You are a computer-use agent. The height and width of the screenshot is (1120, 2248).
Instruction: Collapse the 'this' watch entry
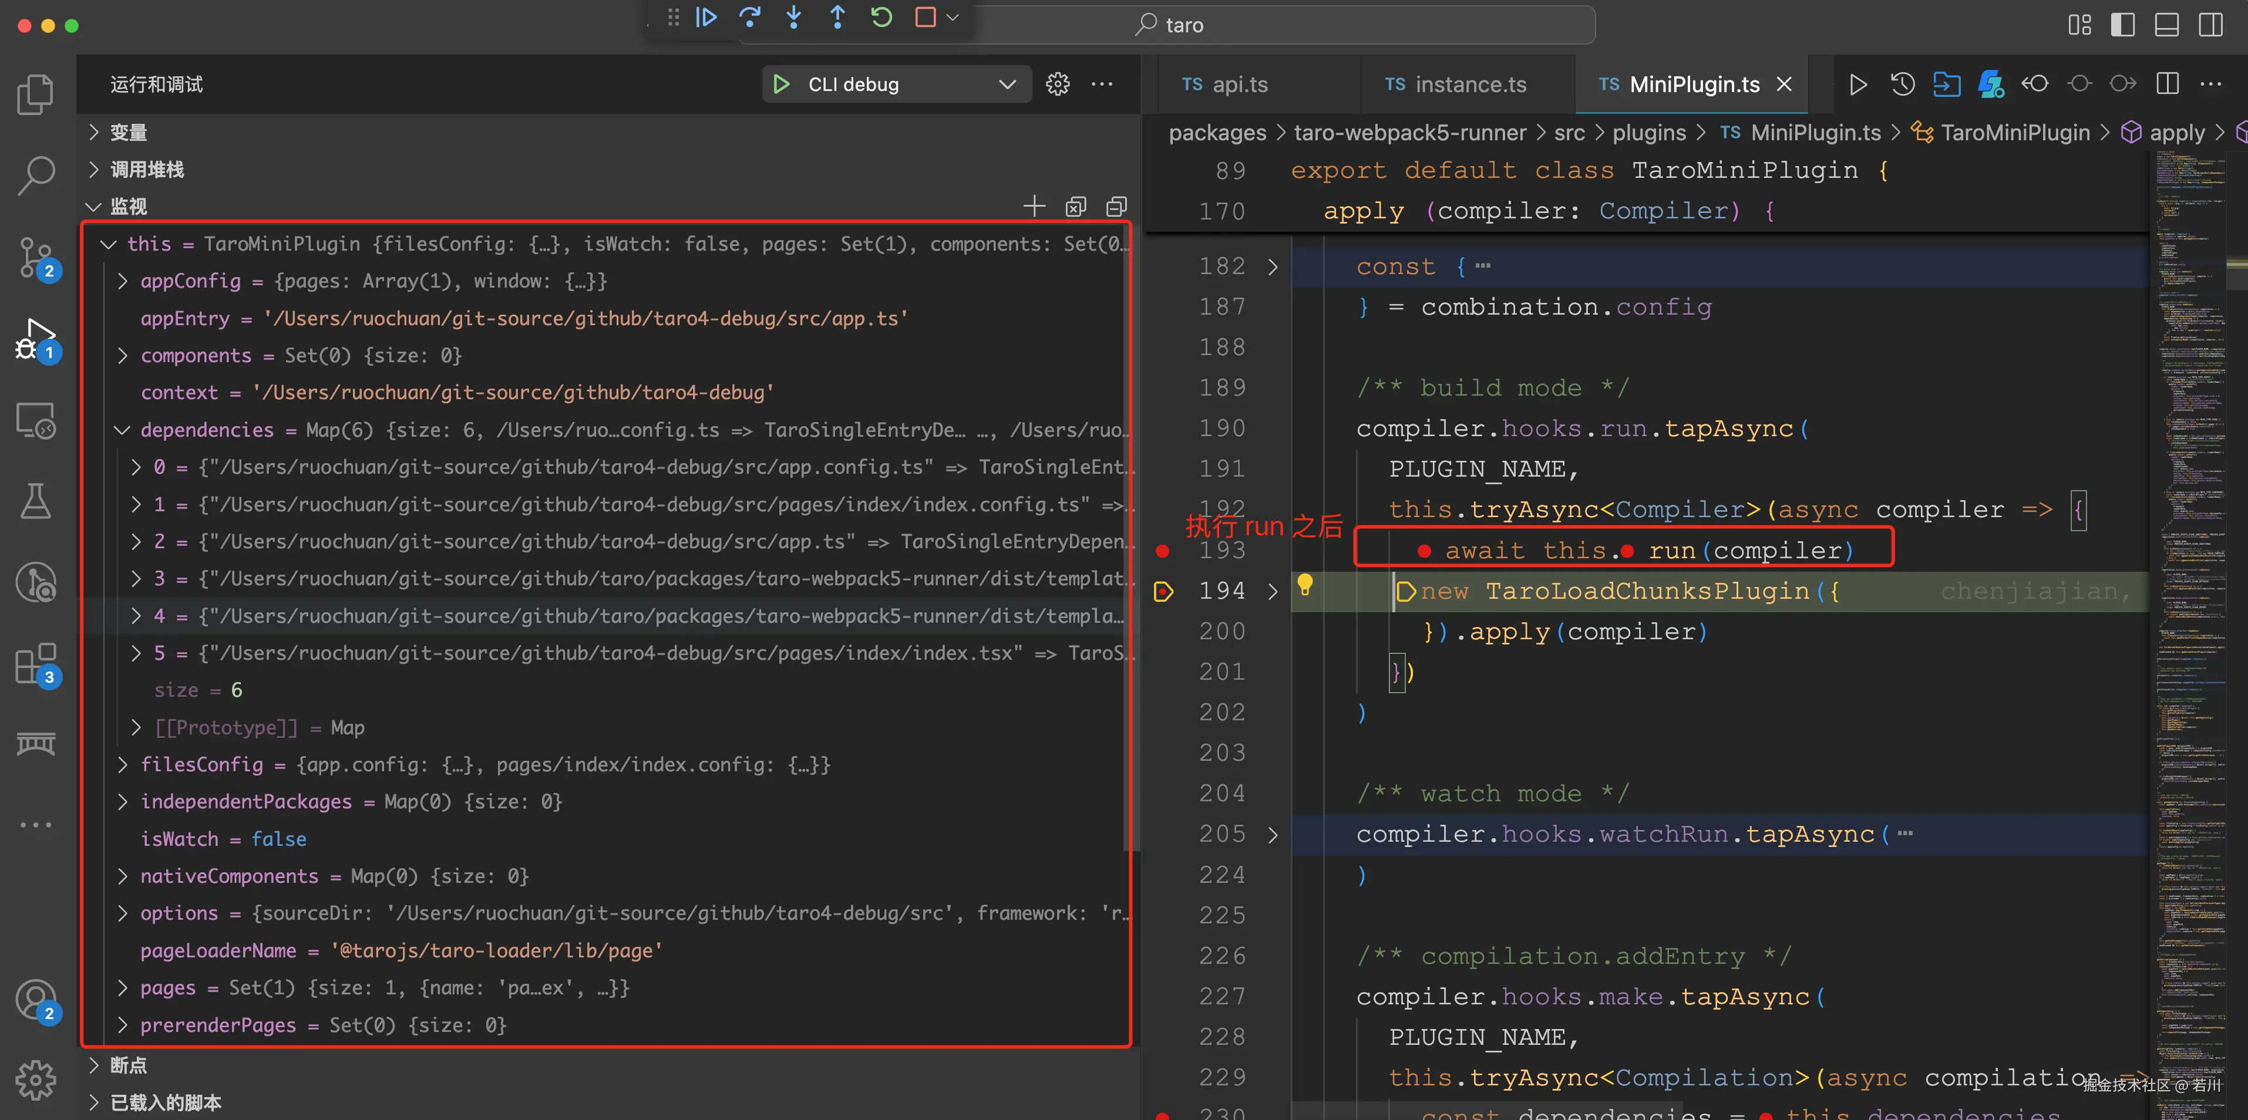tap(108, 244)
